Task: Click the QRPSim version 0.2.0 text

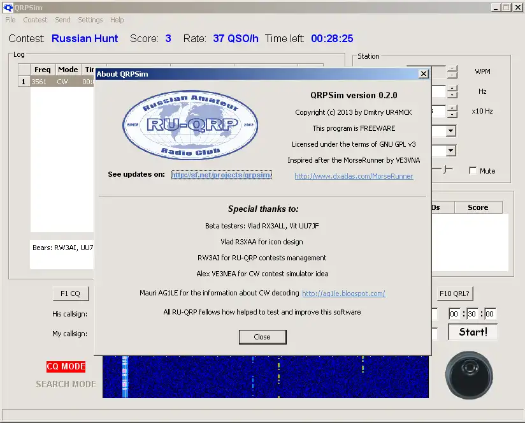Action: (x=354, y=95)
